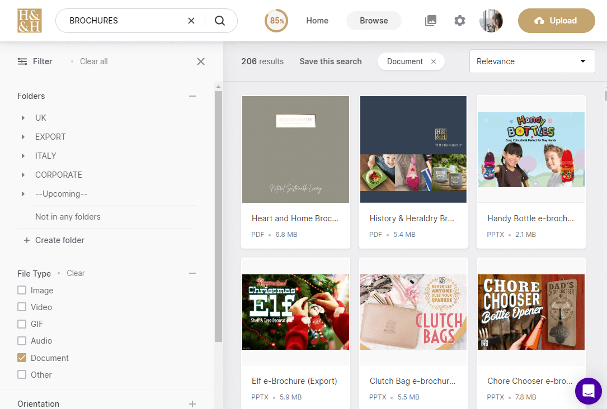Select the CORPORATE folder label
The width and height of the screenshot is (607, 409).
(58, 175)
